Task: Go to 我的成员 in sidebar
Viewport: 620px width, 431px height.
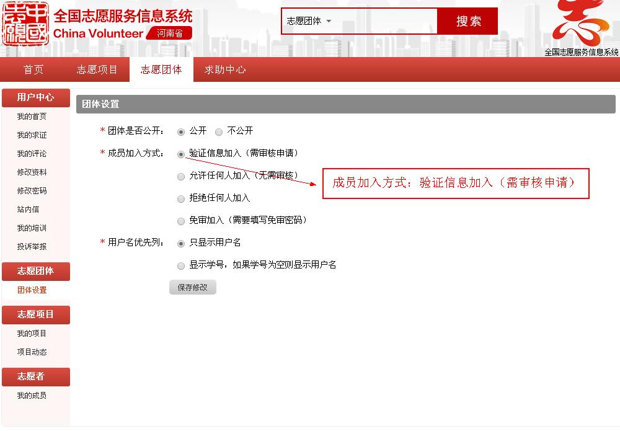Action: [32, 396]
